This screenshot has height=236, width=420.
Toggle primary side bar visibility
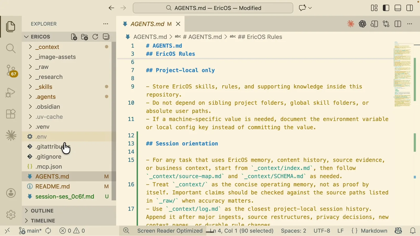click(386, 8)
